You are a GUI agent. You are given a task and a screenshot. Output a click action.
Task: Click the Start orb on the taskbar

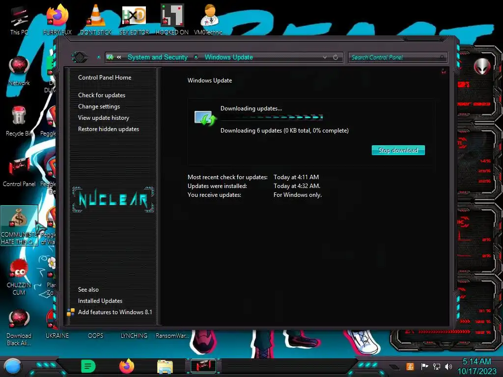tap(12, 366)
